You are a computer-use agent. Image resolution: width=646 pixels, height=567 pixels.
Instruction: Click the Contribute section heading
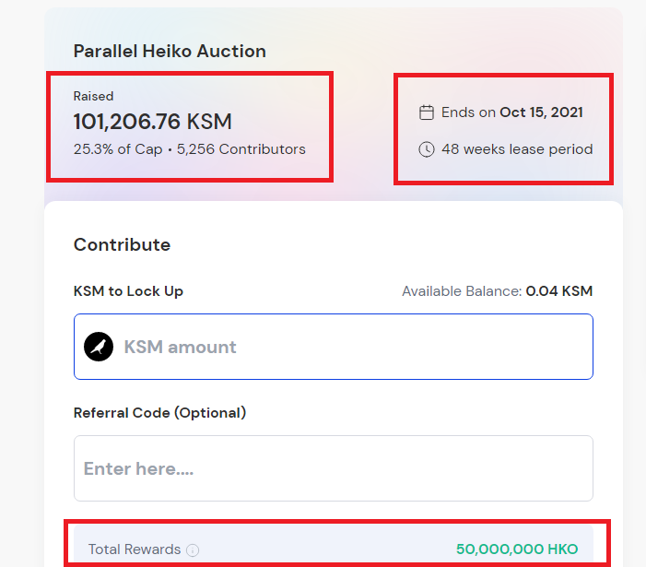[122, 244]
